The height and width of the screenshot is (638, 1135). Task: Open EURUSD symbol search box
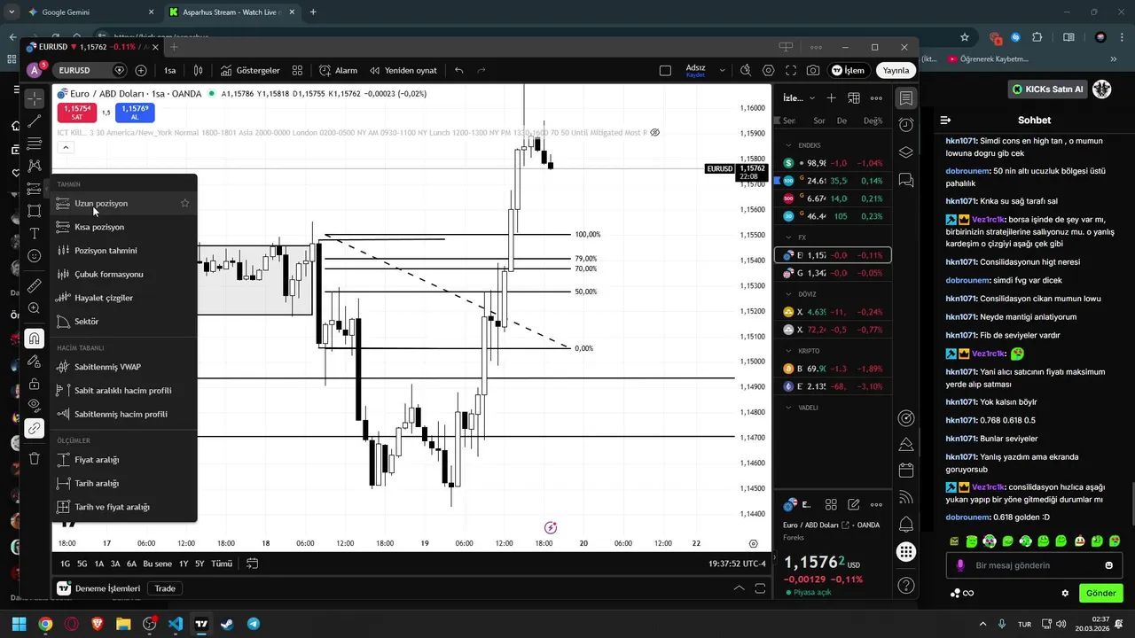coord(92,70)
